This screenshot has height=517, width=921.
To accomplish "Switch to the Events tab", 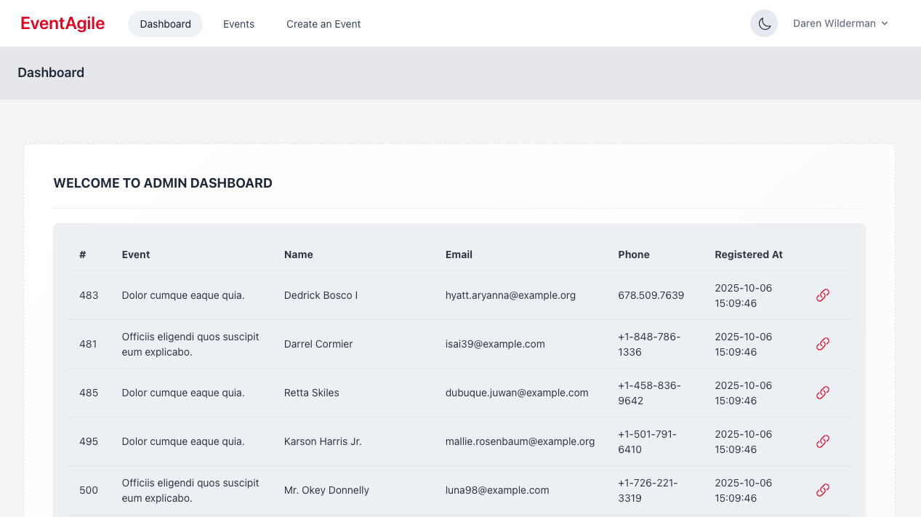I will pyautogui.click(x=238, y=23).
